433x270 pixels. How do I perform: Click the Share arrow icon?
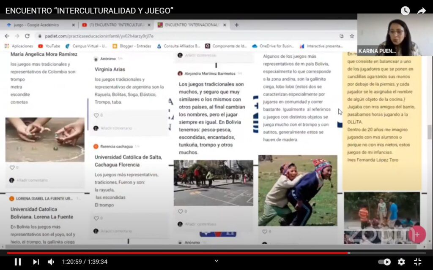[421, 11]
